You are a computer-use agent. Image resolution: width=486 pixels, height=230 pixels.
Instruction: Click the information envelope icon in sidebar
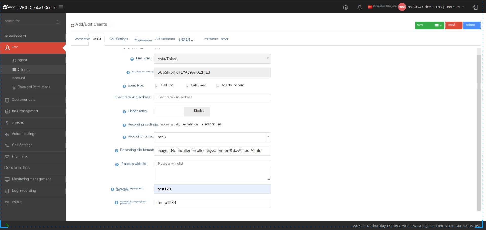pos(7,157)
